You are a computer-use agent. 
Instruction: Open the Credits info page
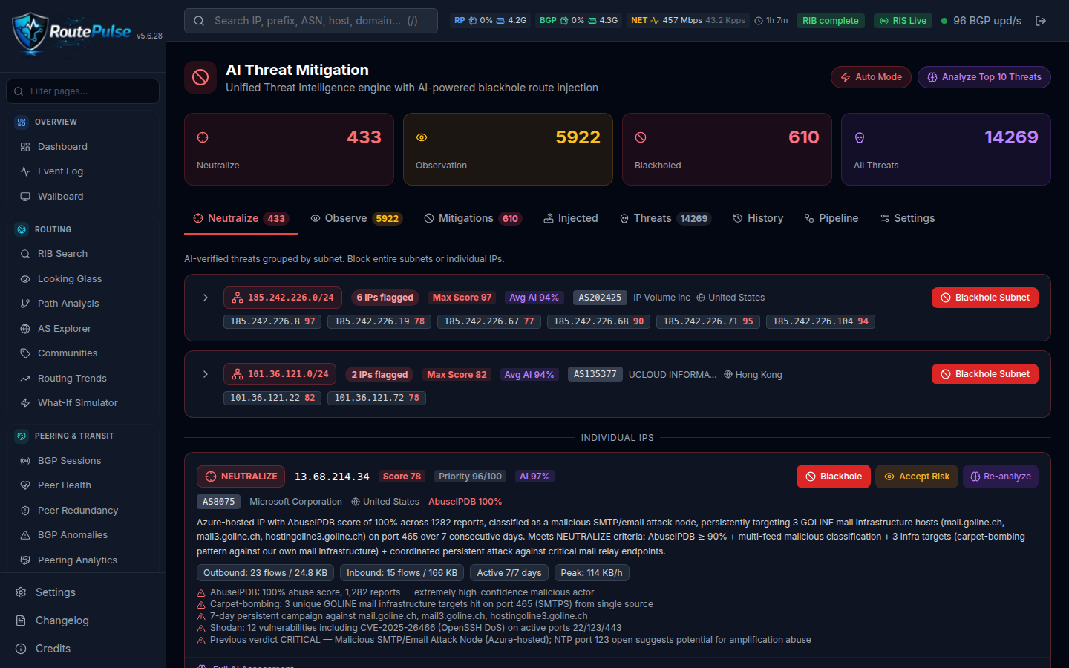tap(53, 649)
